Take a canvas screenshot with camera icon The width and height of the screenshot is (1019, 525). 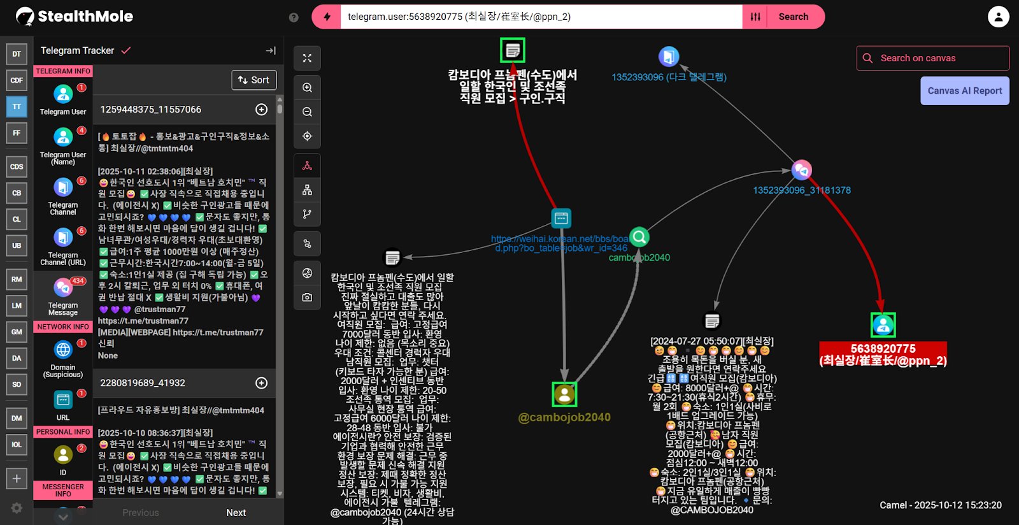[307, 298]
